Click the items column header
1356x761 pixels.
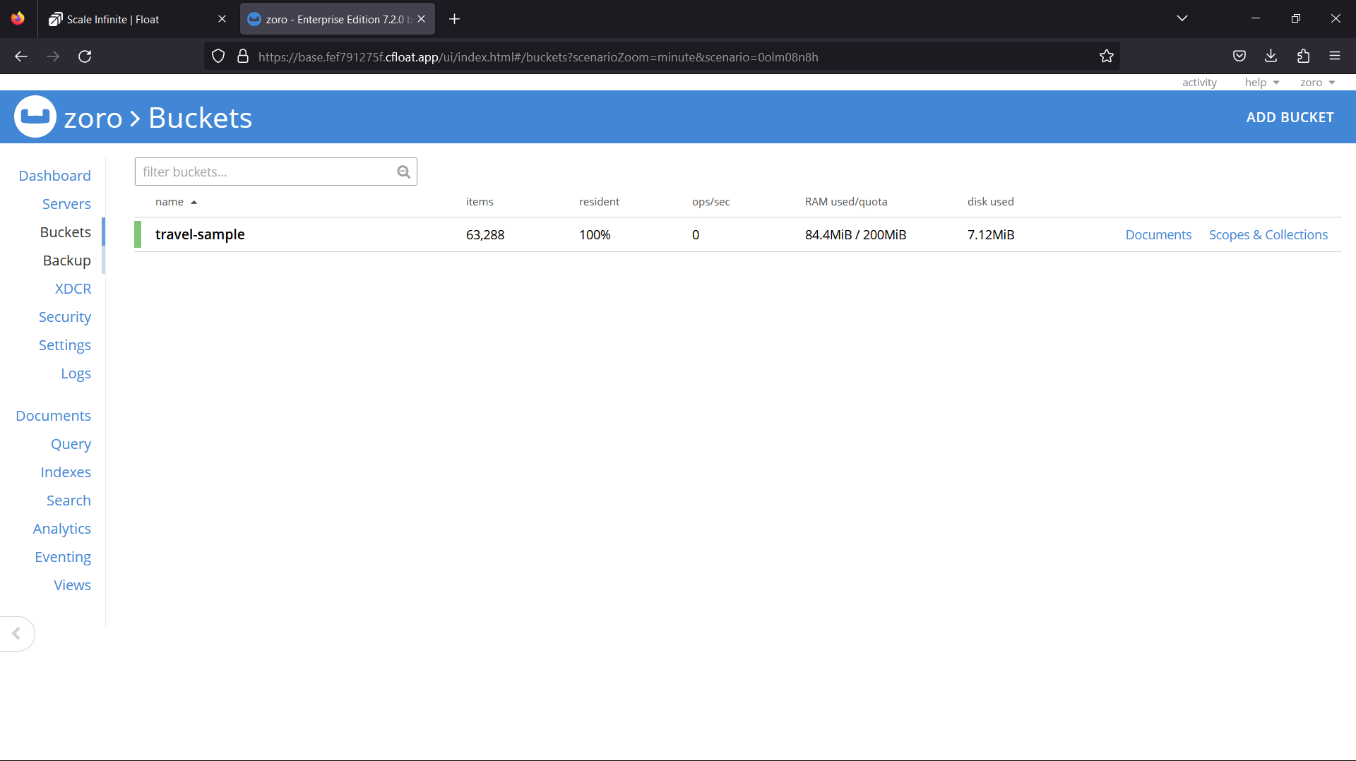pyautogui.click(x=480, y=202)
